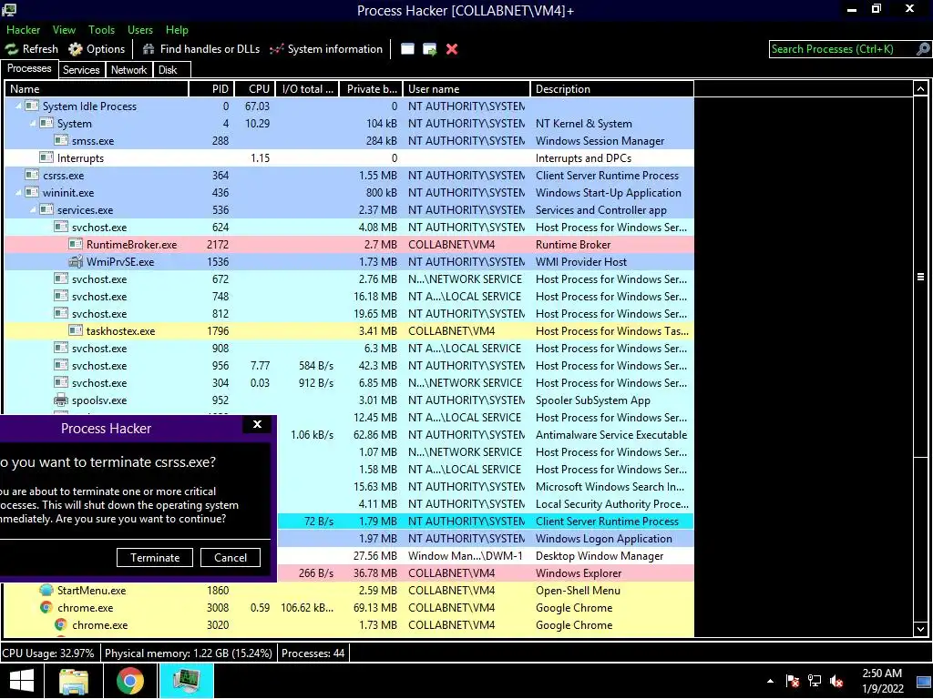Click the Refresh toolbar icon
Screen dimensions: 933x699
pos(12,49)
